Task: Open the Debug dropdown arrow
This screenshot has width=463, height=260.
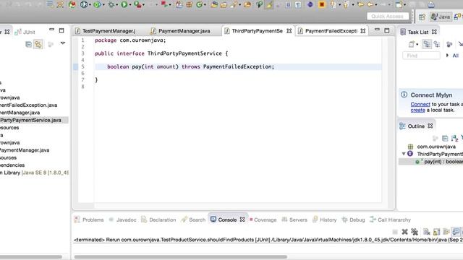Action: (117, 5)
